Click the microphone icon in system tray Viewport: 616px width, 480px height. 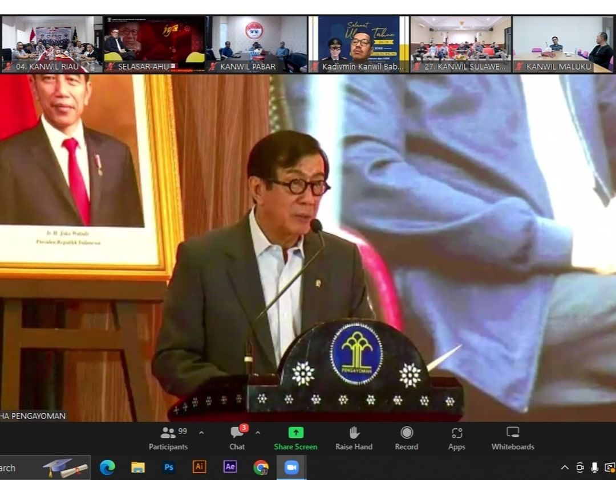click(594, 467)
